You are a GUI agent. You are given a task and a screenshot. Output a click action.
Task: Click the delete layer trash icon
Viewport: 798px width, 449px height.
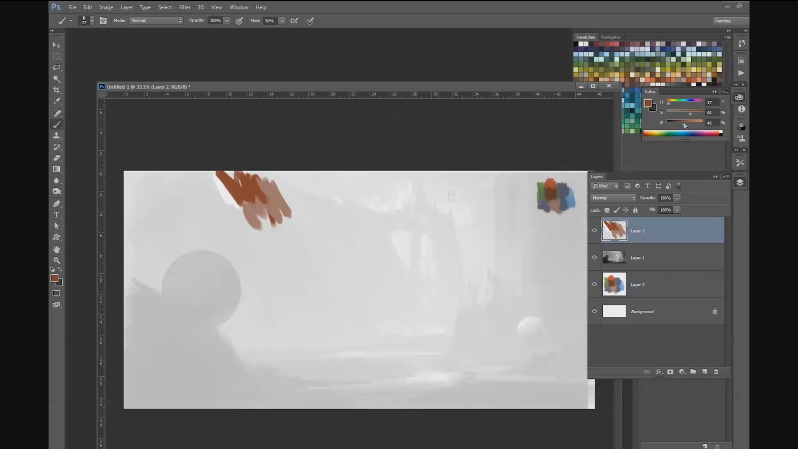click(716, 372)
